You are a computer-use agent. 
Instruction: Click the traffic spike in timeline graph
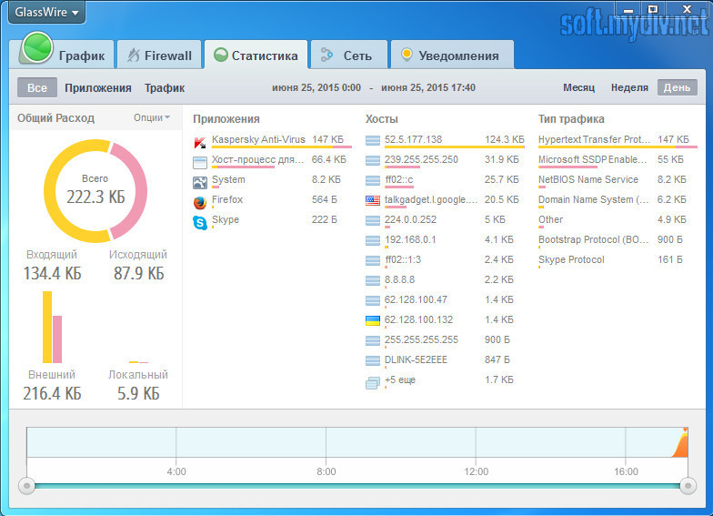(680, 444)
